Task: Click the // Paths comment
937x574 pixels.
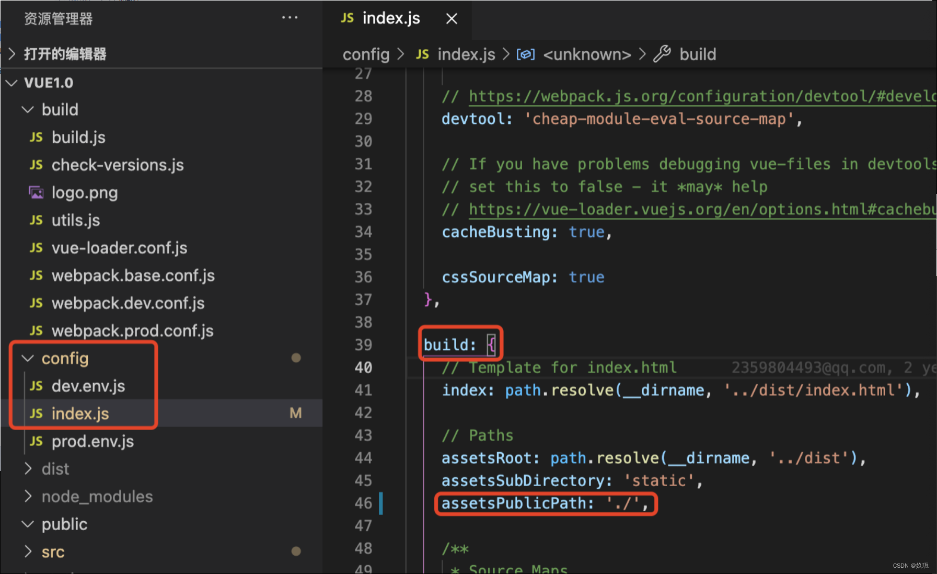Action: [x=478, y=435]
